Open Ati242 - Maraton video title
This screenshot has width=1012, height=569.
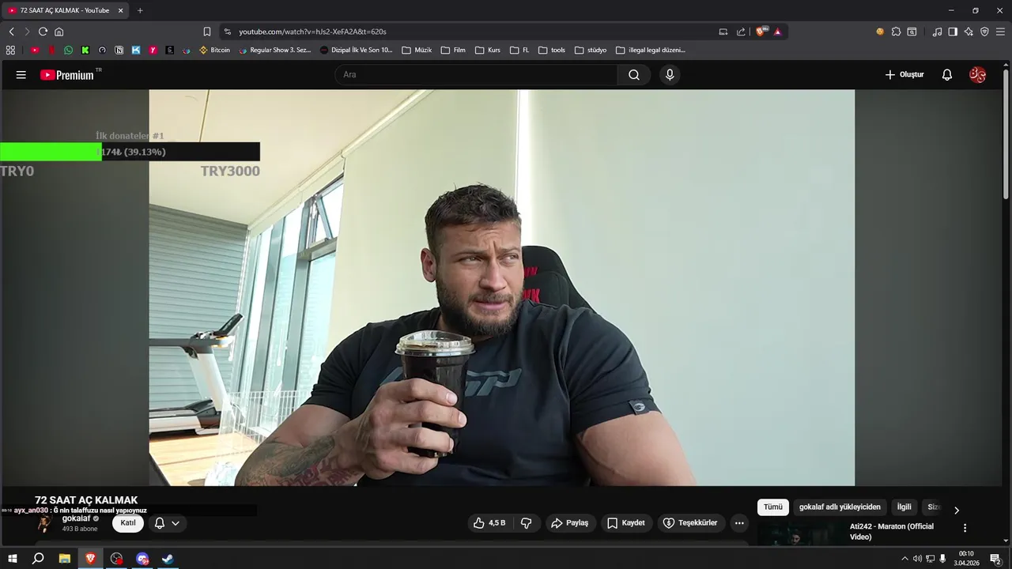coord(892,532)
